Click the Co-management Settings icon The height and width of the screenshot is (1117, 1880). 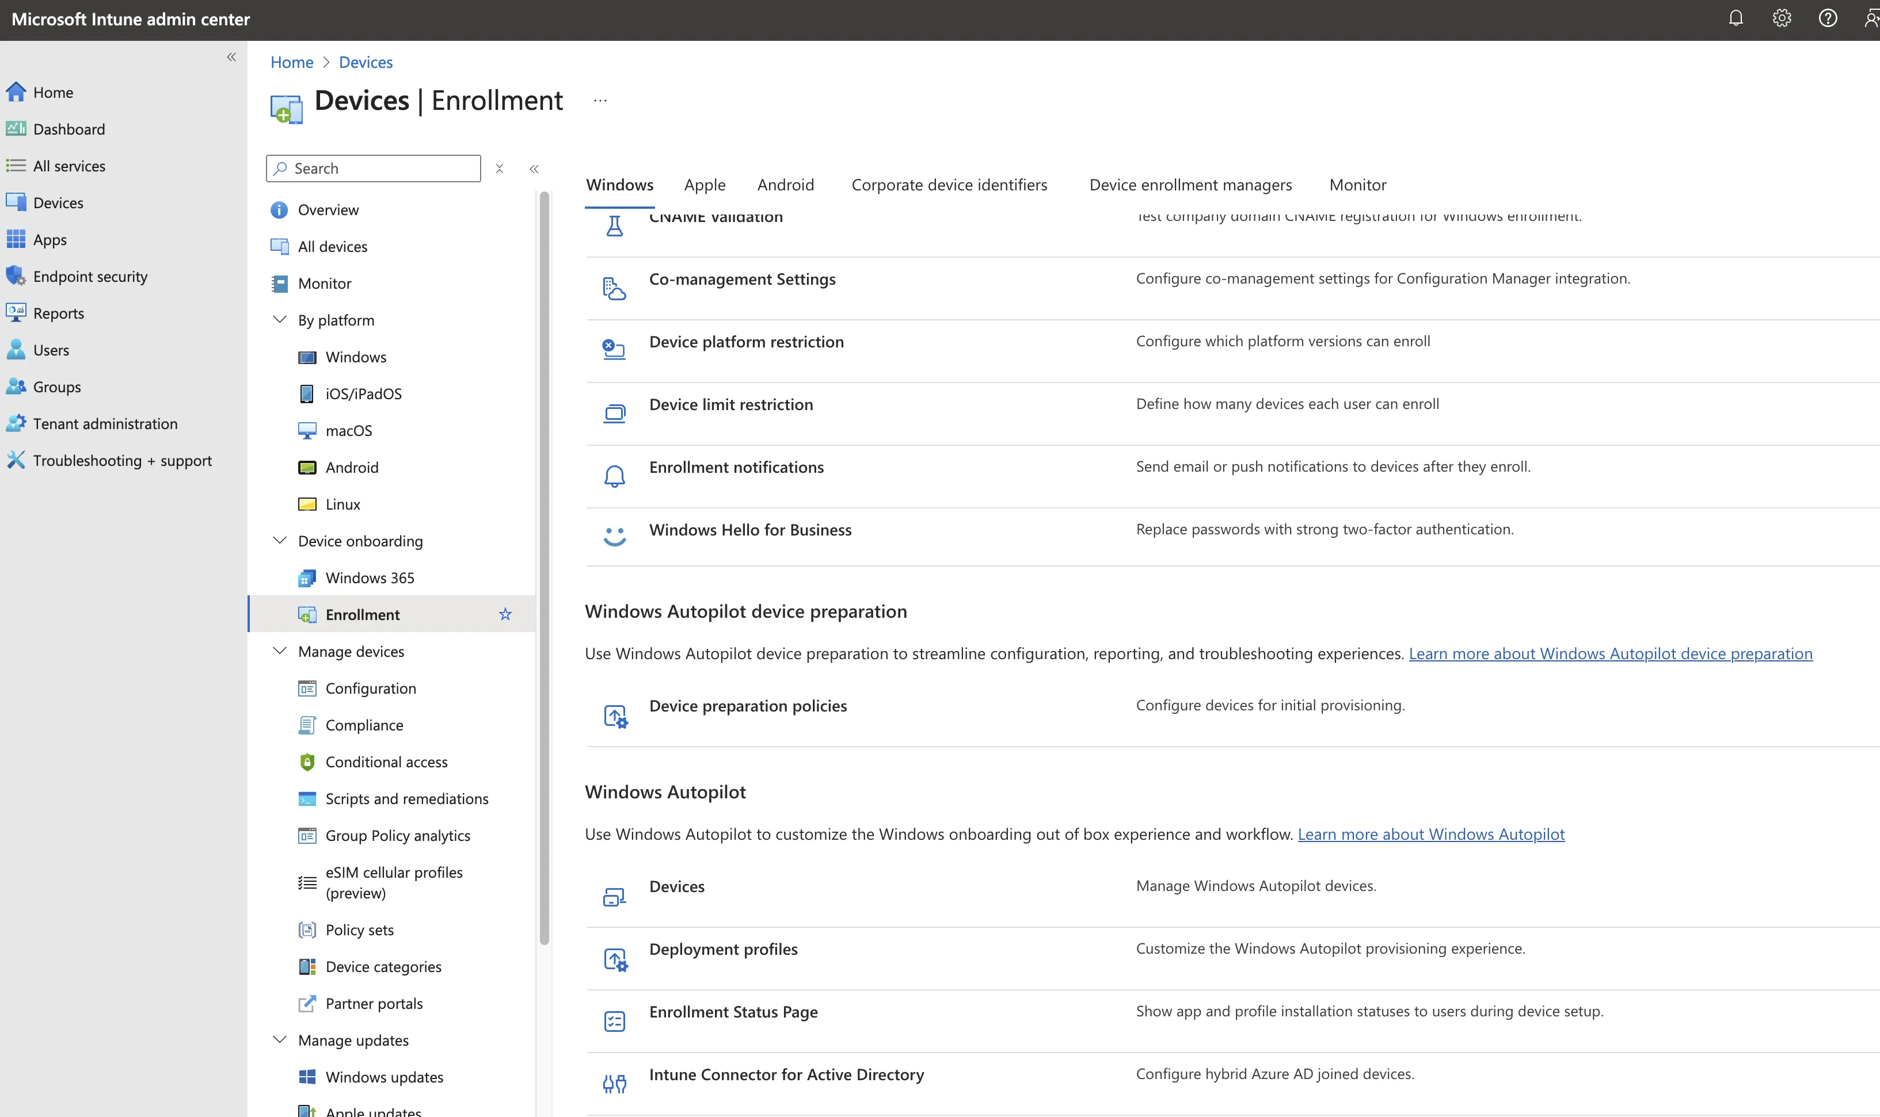coord(615,288)
